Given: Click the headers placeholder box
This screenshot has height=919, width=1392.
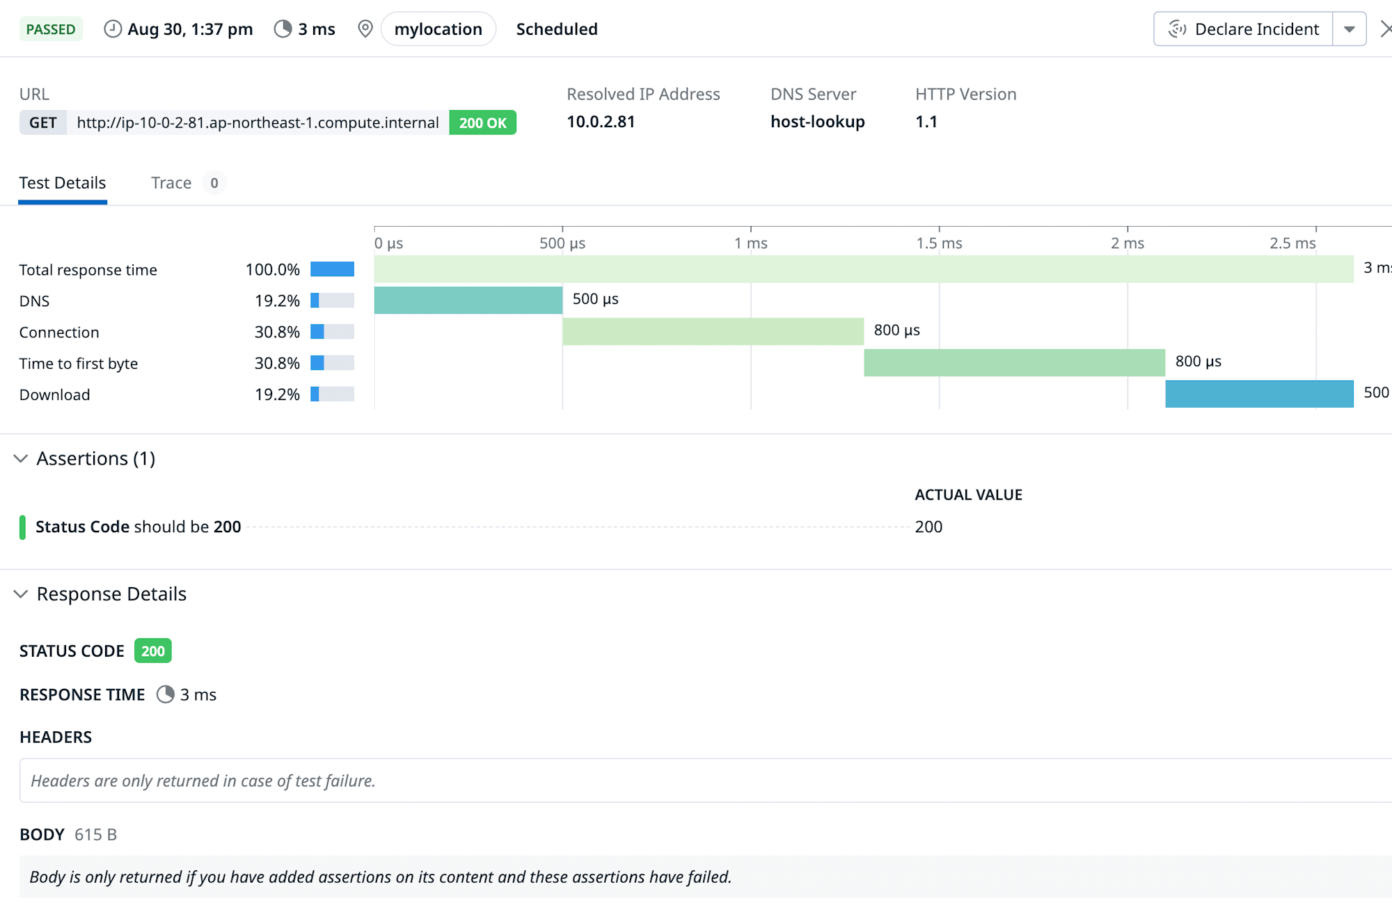Looking at the screenshot, I should pyautogui.click(x=706, y=781).
